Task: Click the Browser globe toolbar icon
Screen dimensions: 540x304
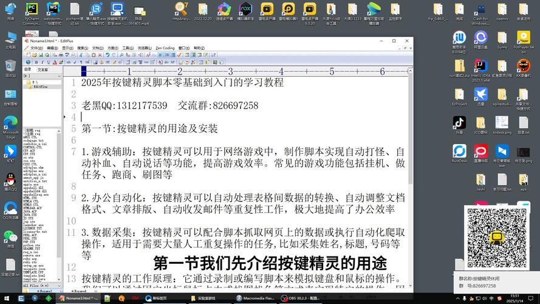Action: (28, 62)
